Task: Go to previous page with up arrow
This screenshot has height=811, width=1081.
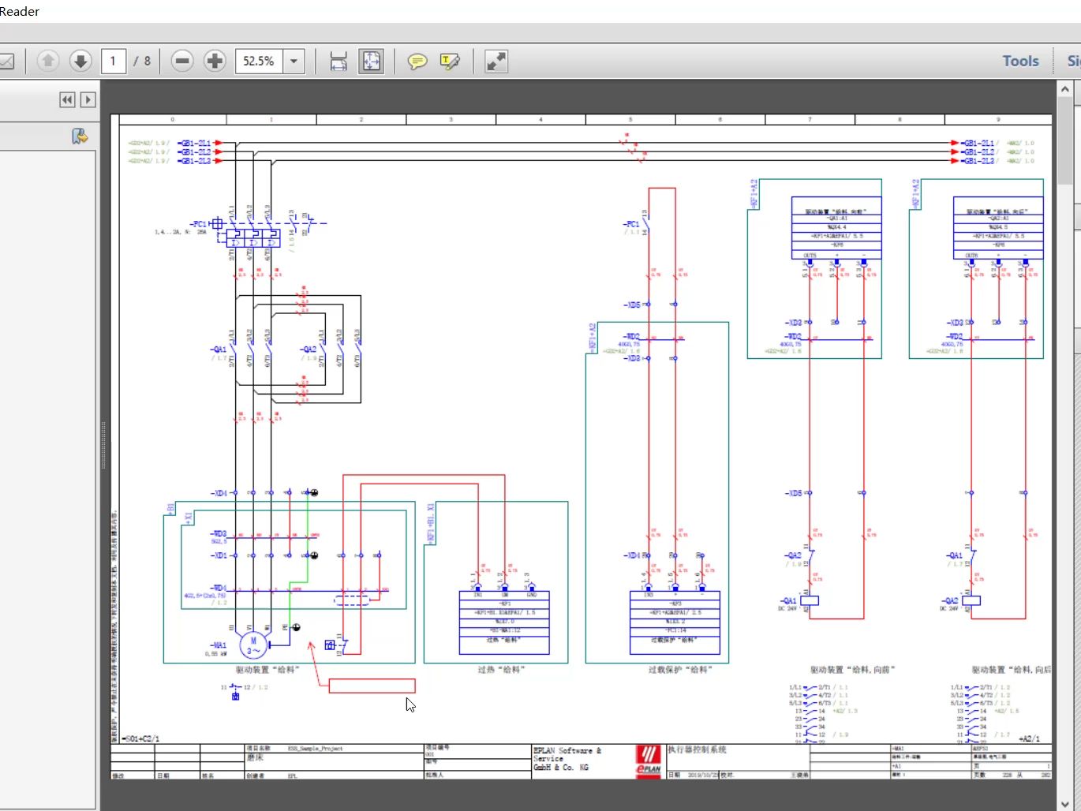Action: (x=48, y=61)
